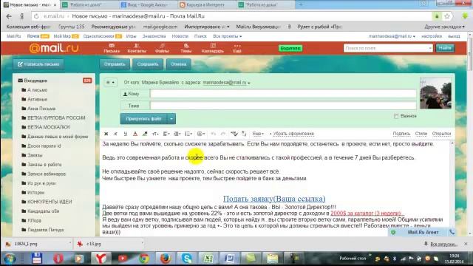Open the Файлы section icon

(162, 48)
